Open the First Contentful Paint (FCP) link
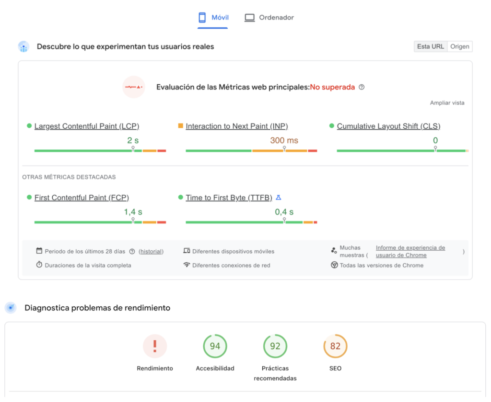The image size is (491, 402). 82,198
